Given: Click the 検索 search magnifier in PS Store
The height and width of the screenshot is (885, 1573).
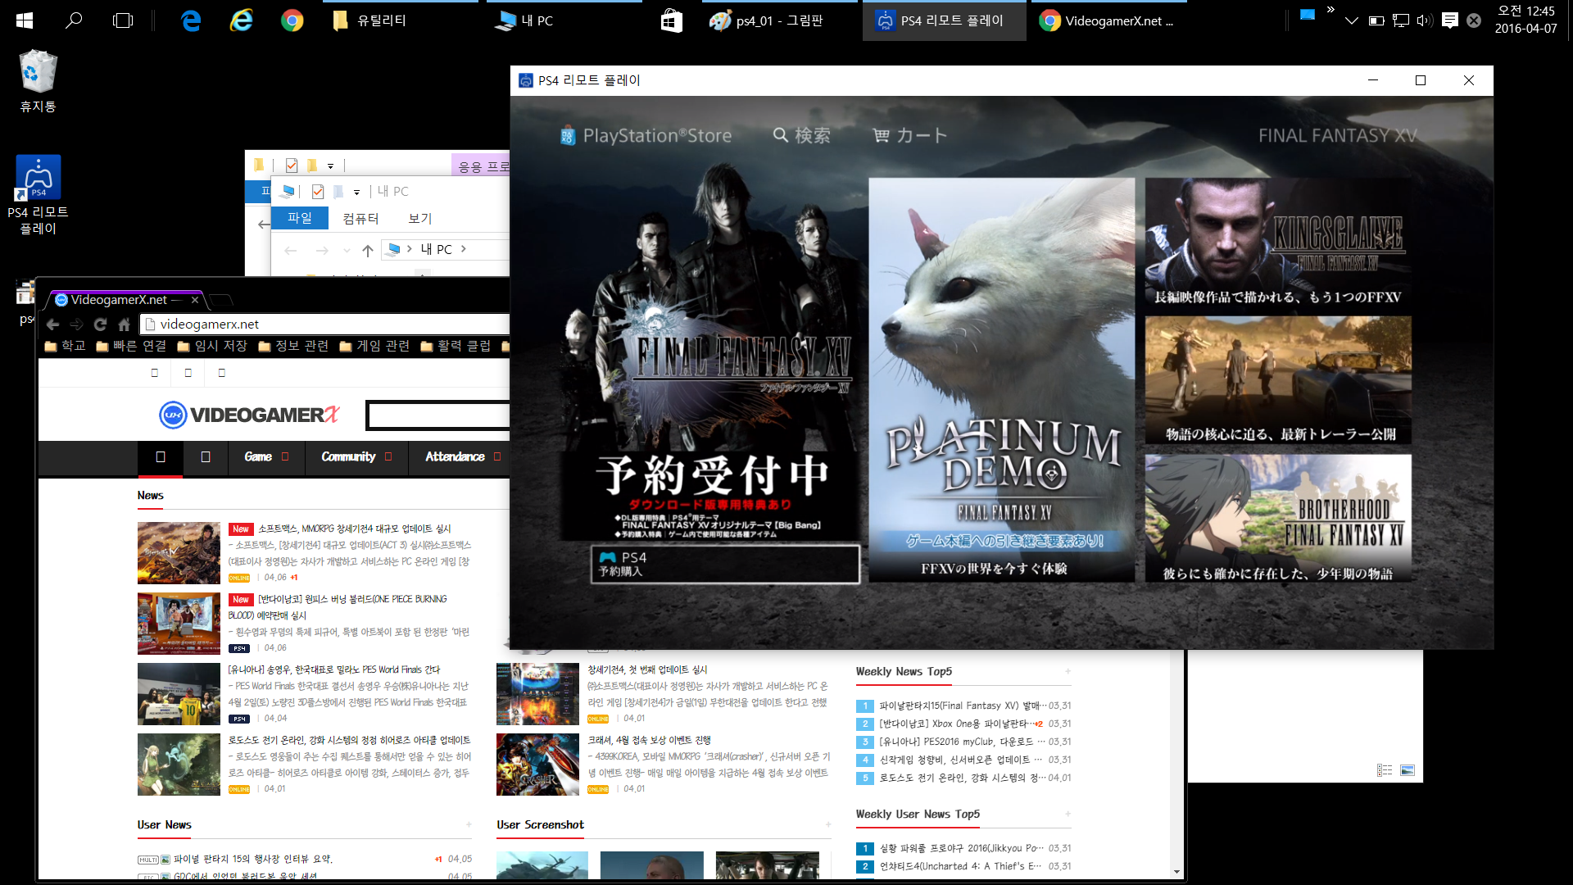Looking at the screenshot, I should (x=781, y=135).
